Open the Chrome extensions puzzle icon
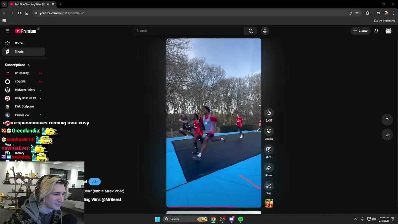The width and height of the screenshot is (398, 224). point(367,13)
